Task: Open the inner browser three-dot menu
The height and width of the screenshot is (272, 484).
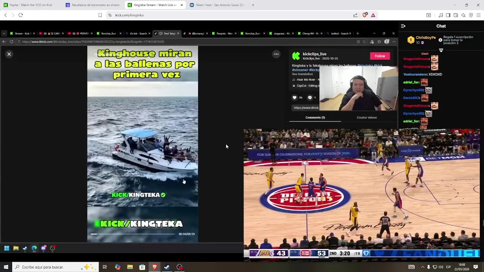Action: pos(394,42)
